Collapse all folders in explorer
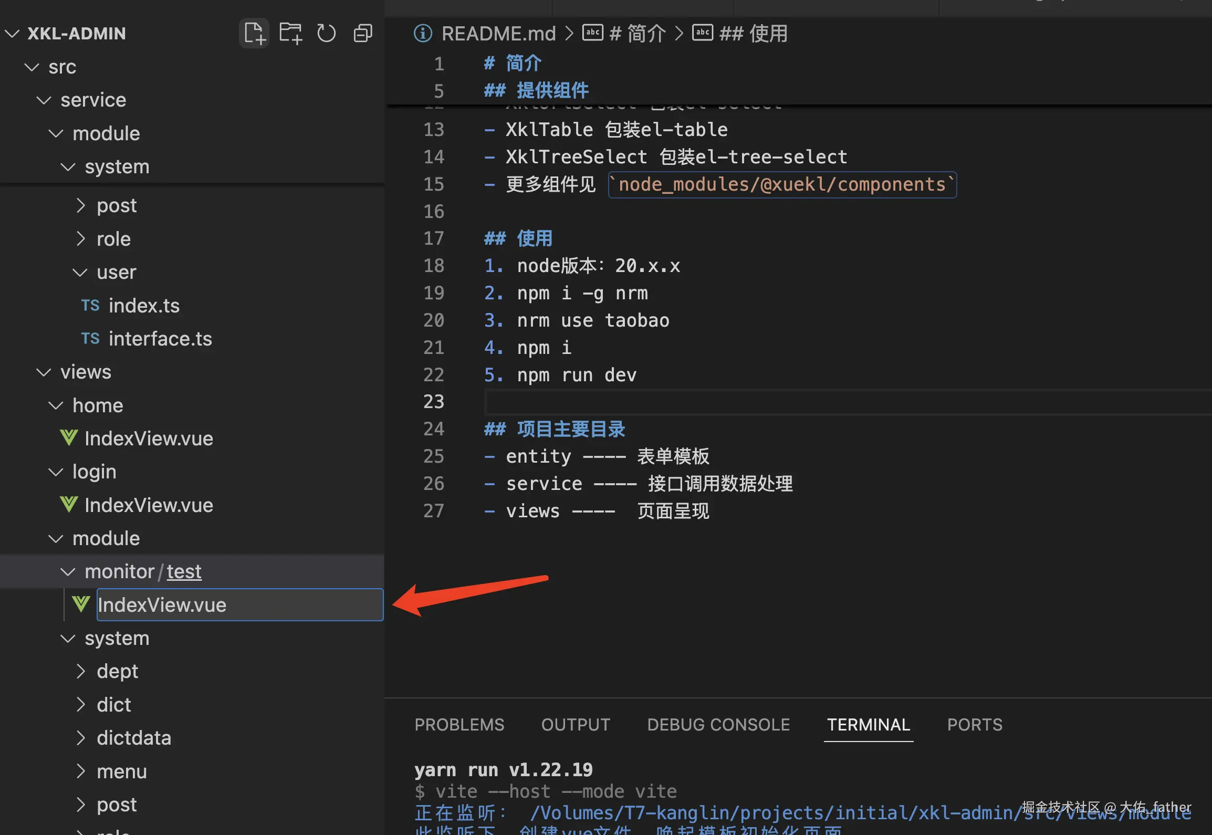 [x=363, y=34]
